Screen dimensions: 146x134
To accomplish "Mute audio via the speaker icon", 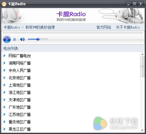I will pos(22,39).
